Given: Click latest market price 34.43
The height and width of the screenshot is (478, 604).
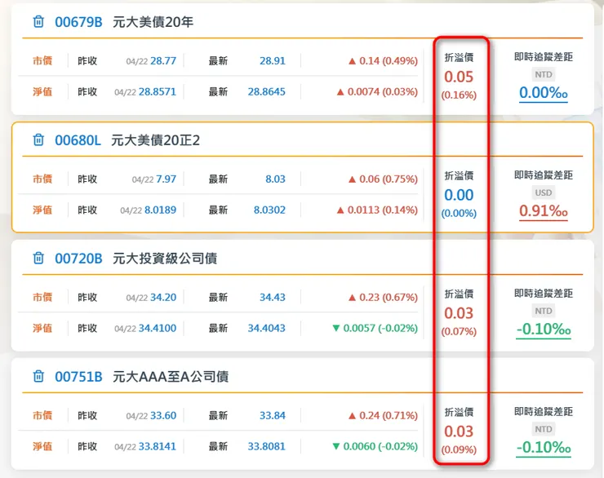Looking at the screenshot, I should [x=273, y=297].
